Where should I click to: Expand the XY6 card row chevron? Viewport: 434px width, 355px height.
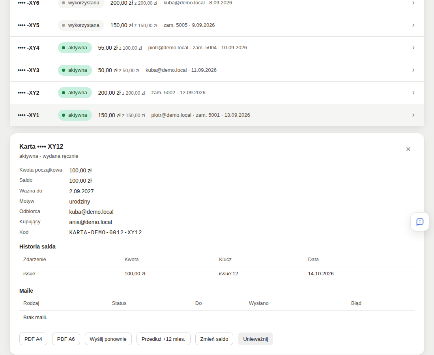pyautogui.click(x=413, y=3)
